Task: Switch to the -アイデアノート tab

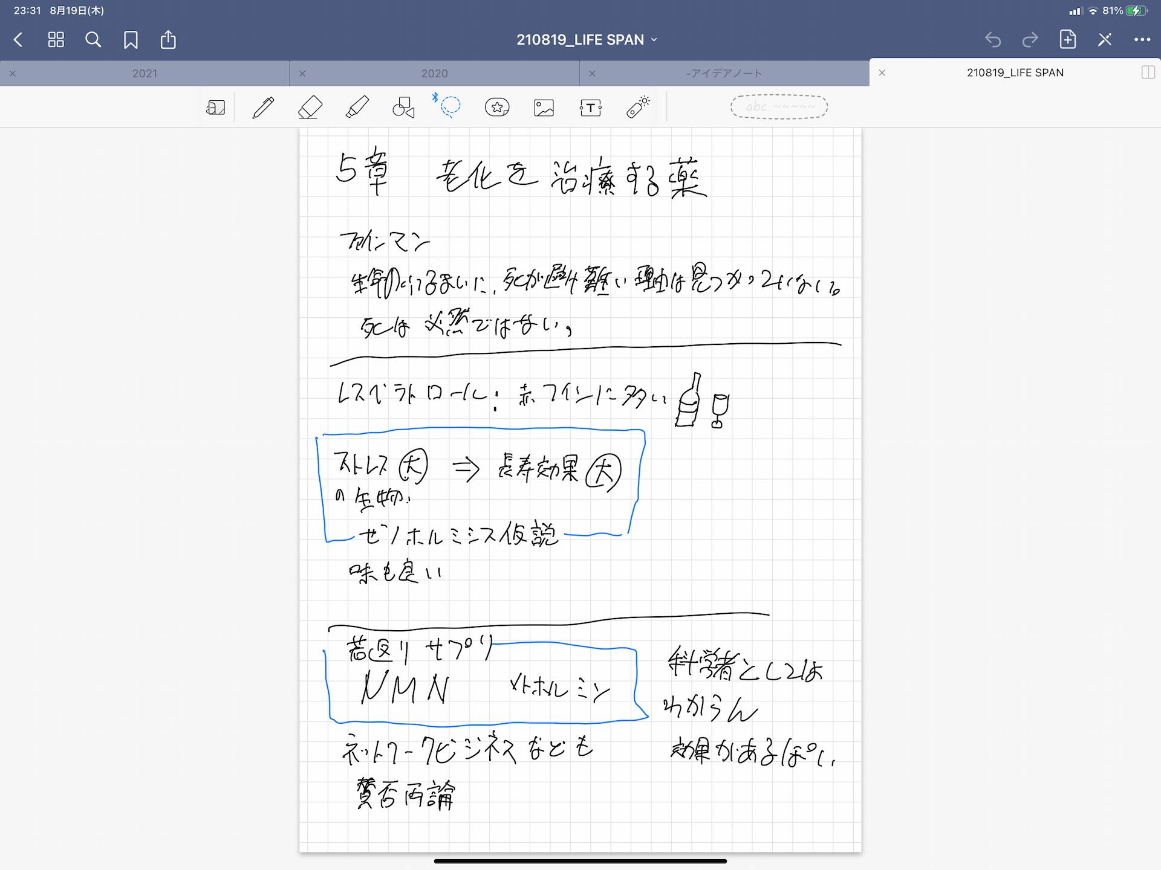Action: coord(724,73)
